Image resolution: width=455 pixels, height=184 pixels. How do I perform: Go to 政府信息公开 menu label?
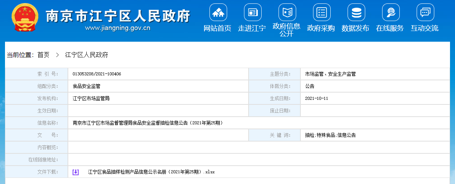coord(287,30)
